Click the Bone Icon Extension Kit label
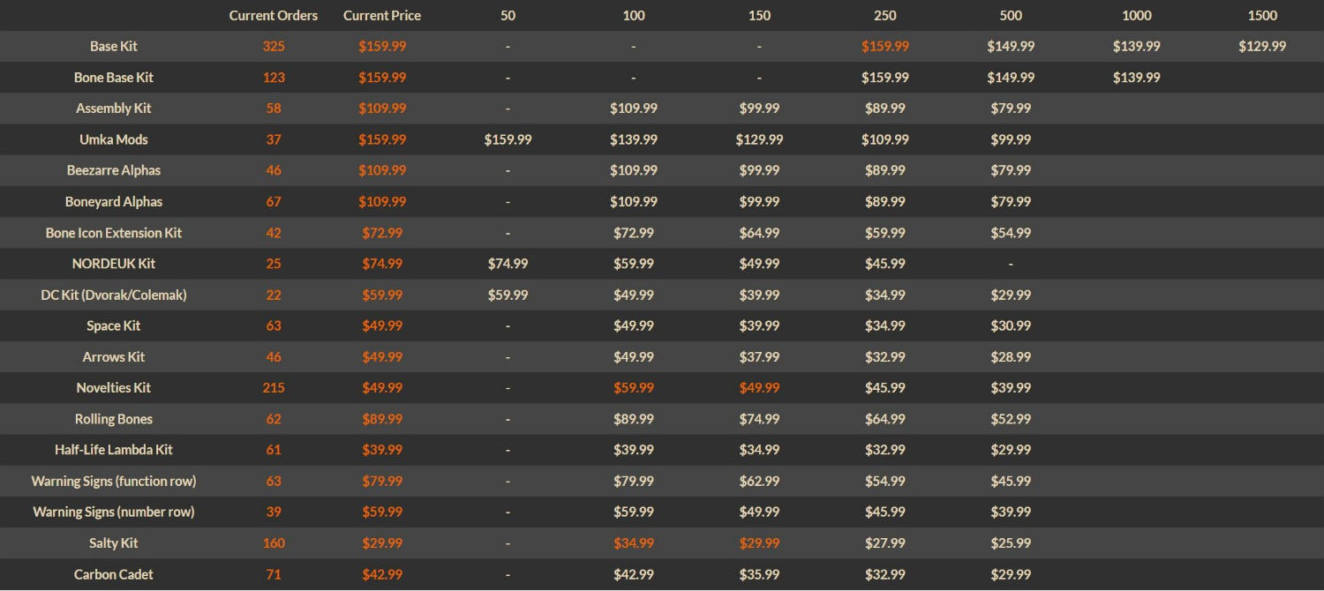This screenshot has width=1324, height=591. pyautogui.click(x=114, y=233)
